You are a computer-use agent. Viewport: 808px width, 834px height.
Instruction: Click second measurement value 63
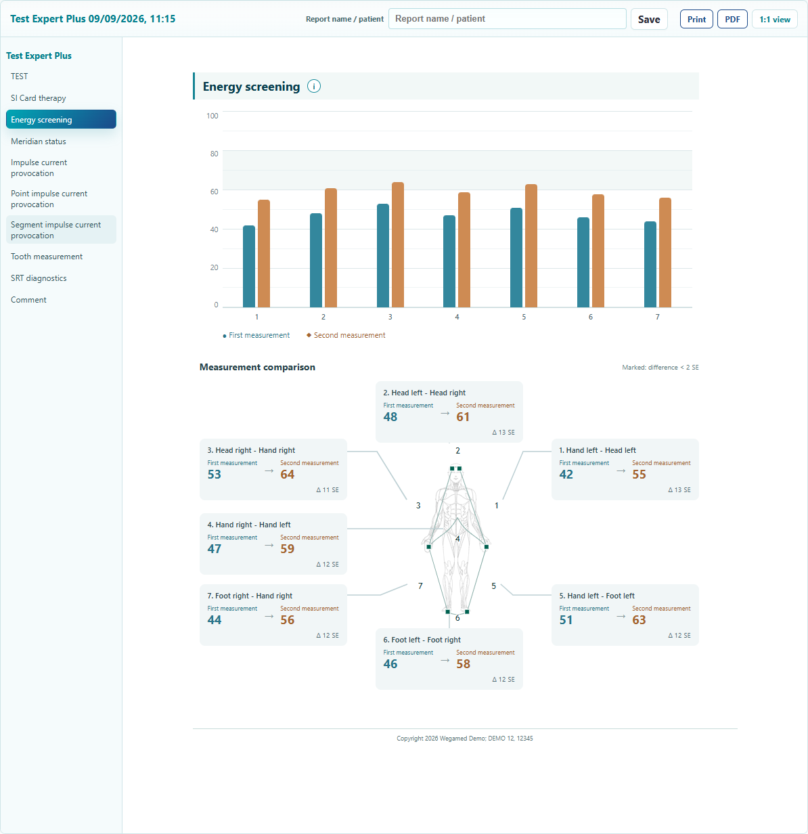tap(639, 620)
